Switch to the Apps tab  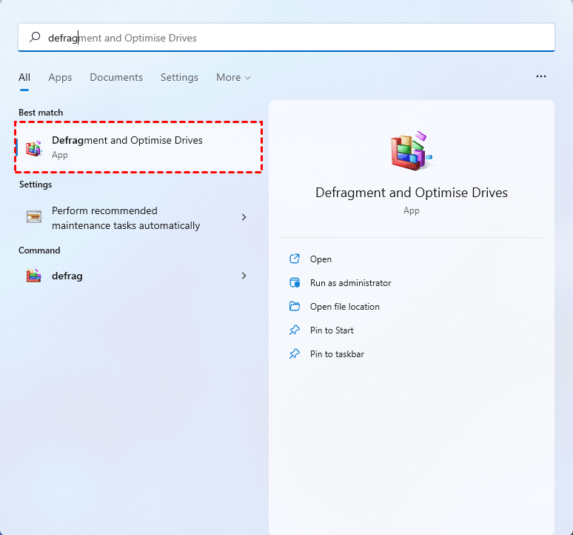tap(60, 77)
